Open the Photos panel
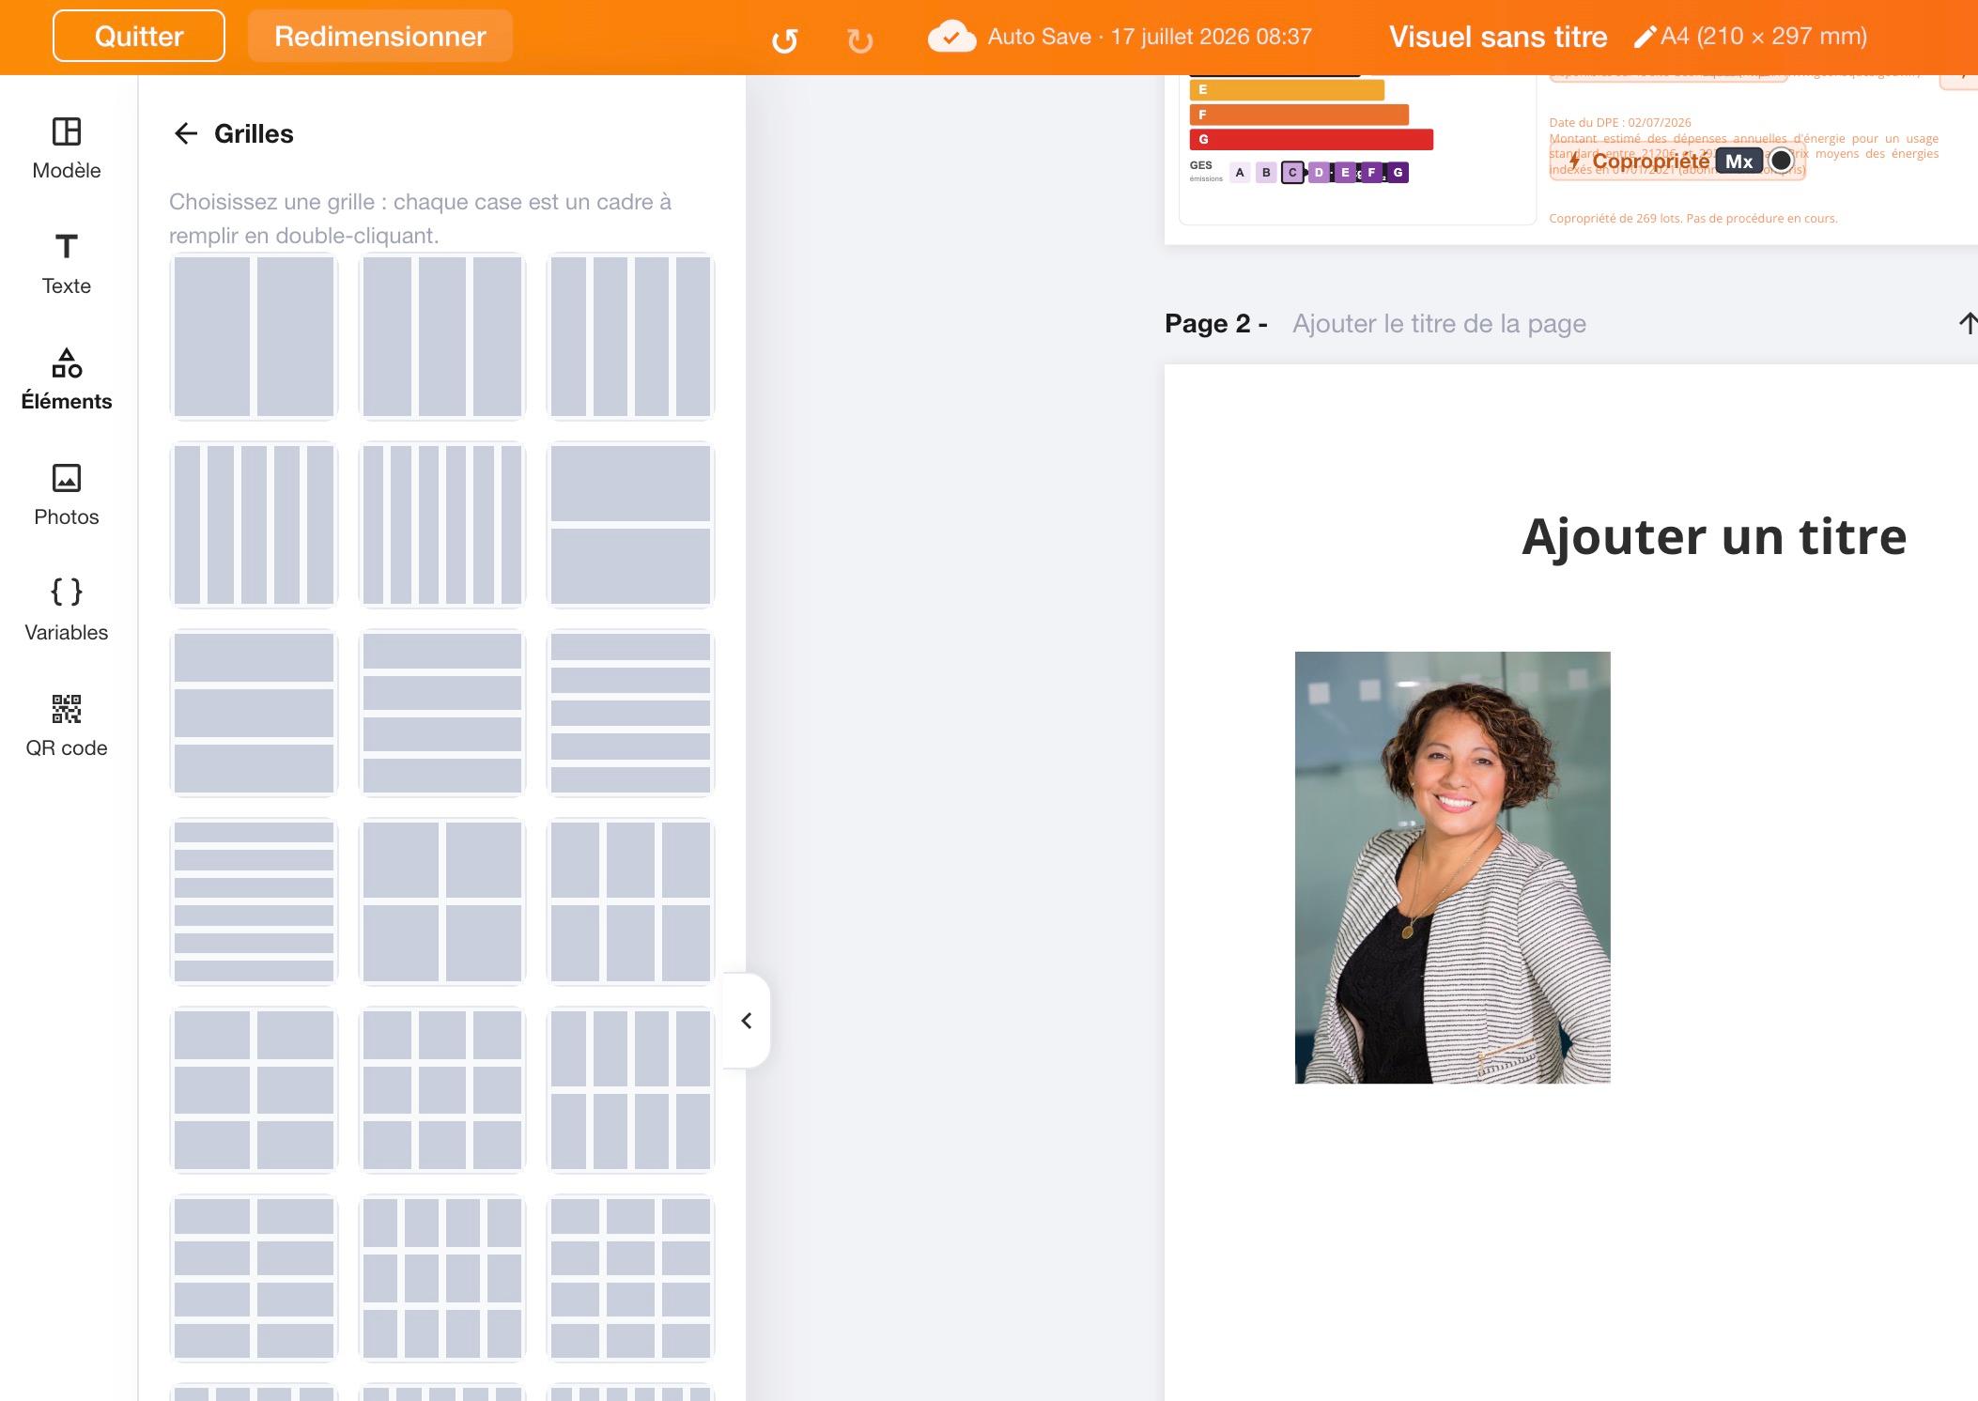 66,495
